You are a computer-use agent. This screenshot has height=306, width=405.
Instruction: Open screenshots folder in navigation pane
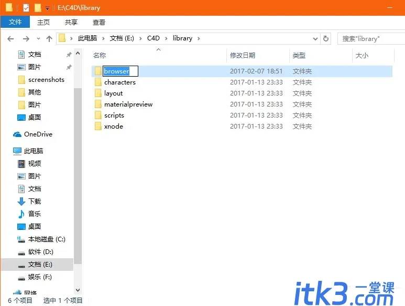[46, 80]
